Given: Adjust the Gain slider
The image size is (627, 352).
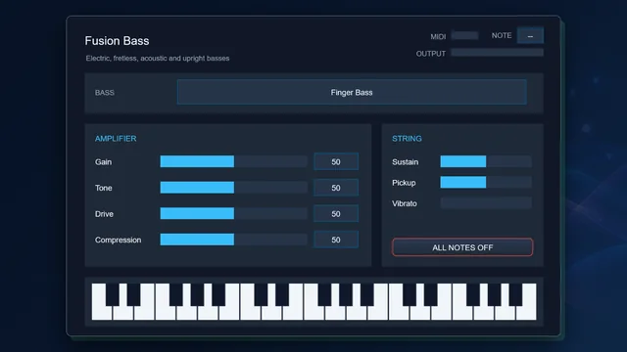Looking at the screenshot, I should pyautogui.click(x=233, y=161).
